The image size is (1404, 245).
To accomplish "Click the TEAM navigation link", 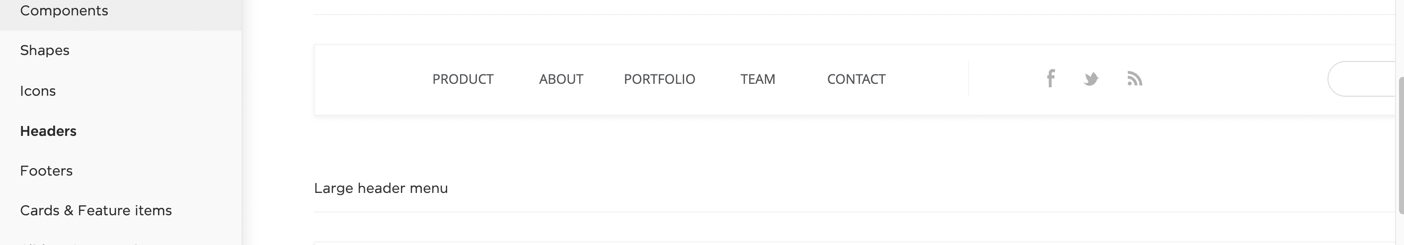I will point(758,79).
